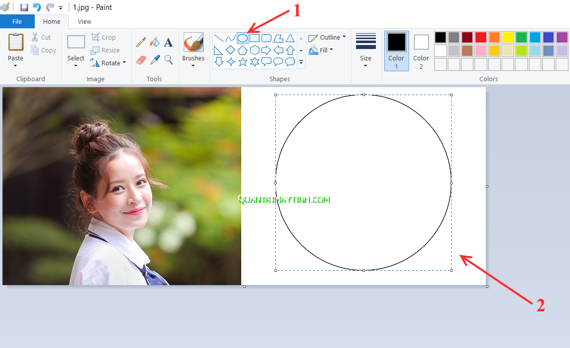Choose the Curve shape
Viewport: 570px width, 348px height.
(x=230, y=38)
